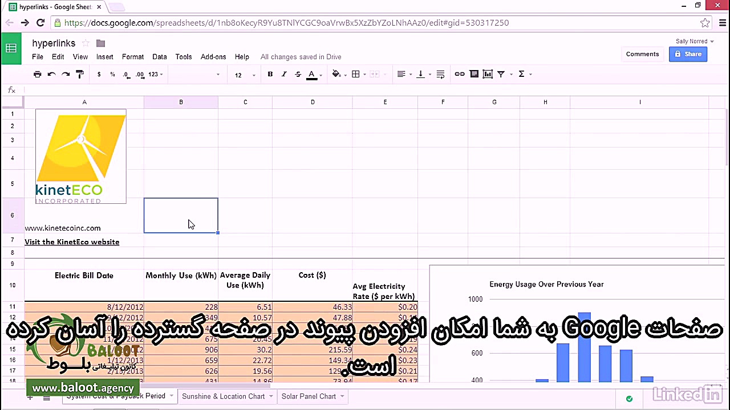
Task: Click the Share button
Action: 688,54
